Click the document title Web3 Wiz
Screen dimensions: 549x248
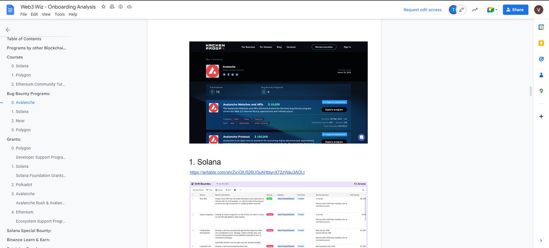(58, 7)
